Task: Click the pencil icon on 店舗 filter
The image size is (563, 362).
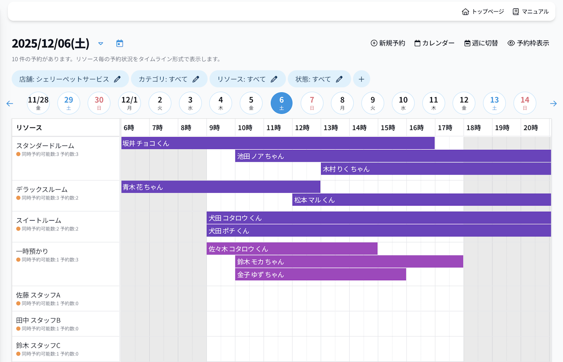Action: tap(117, 79)
